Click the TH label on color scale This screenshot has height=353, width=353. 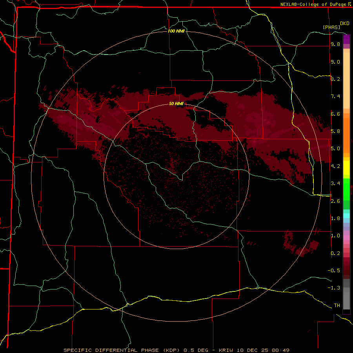(x=337, y=306)
